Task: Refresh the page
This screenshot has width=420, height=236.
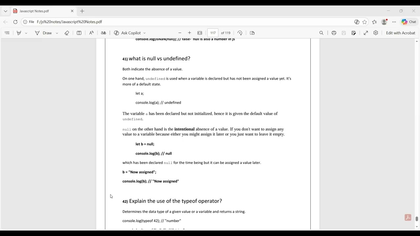Action: (x=15, y=22)
